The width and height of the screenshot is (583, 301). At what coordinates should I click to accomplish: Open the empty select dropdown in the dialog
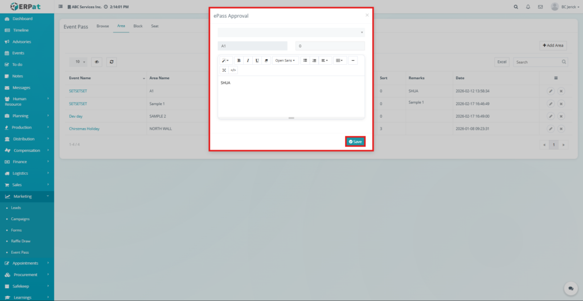coord(291,32)
